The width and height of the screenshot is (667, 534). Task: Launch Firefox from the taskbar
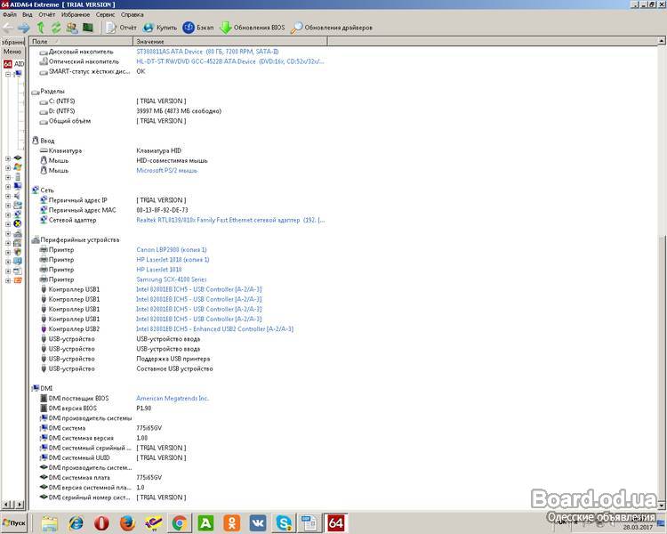127,523
